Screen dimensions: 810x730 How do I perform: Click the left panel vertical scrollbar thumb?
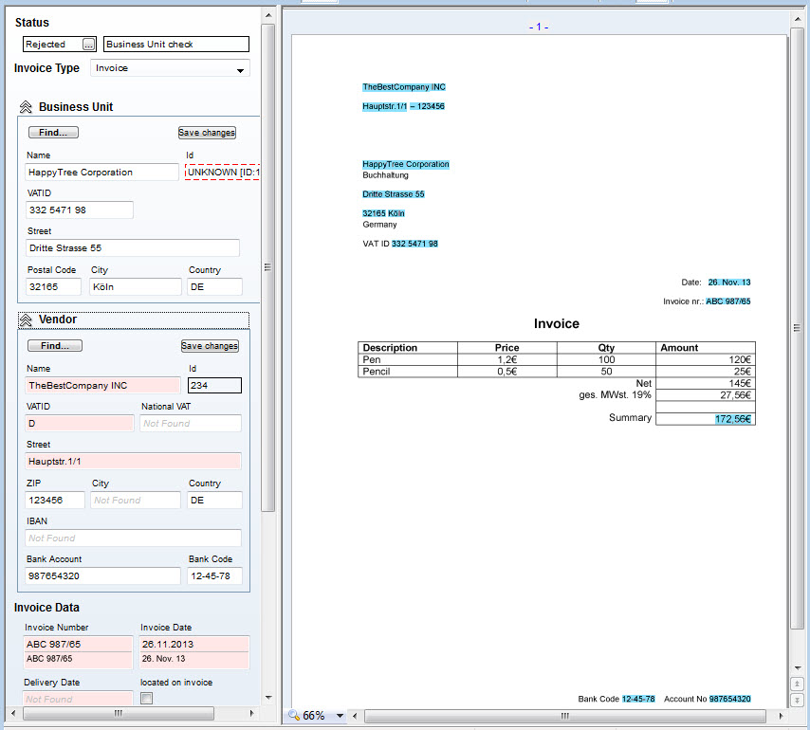[267, 267]
